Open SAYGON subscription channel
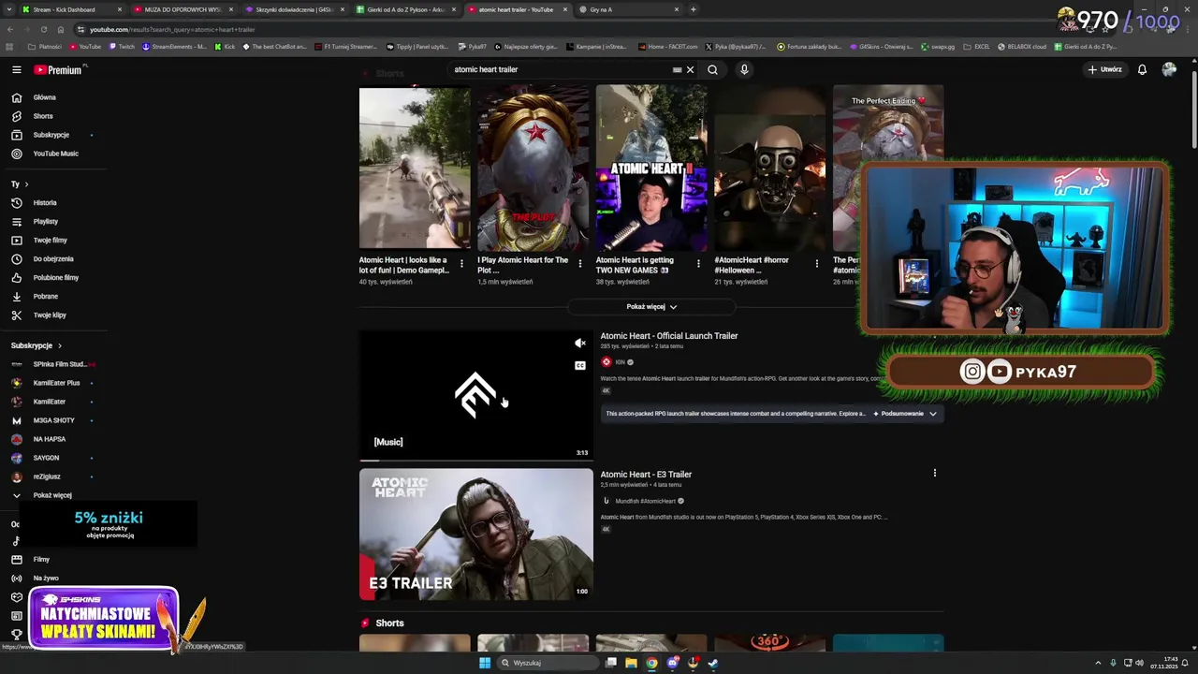 46,458
